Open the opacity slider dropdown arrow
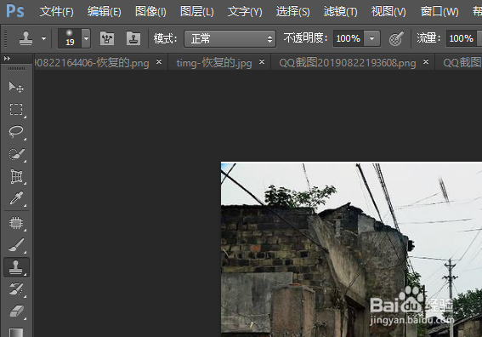The height and width of the screenshot is (337, 482). point(372,39)
